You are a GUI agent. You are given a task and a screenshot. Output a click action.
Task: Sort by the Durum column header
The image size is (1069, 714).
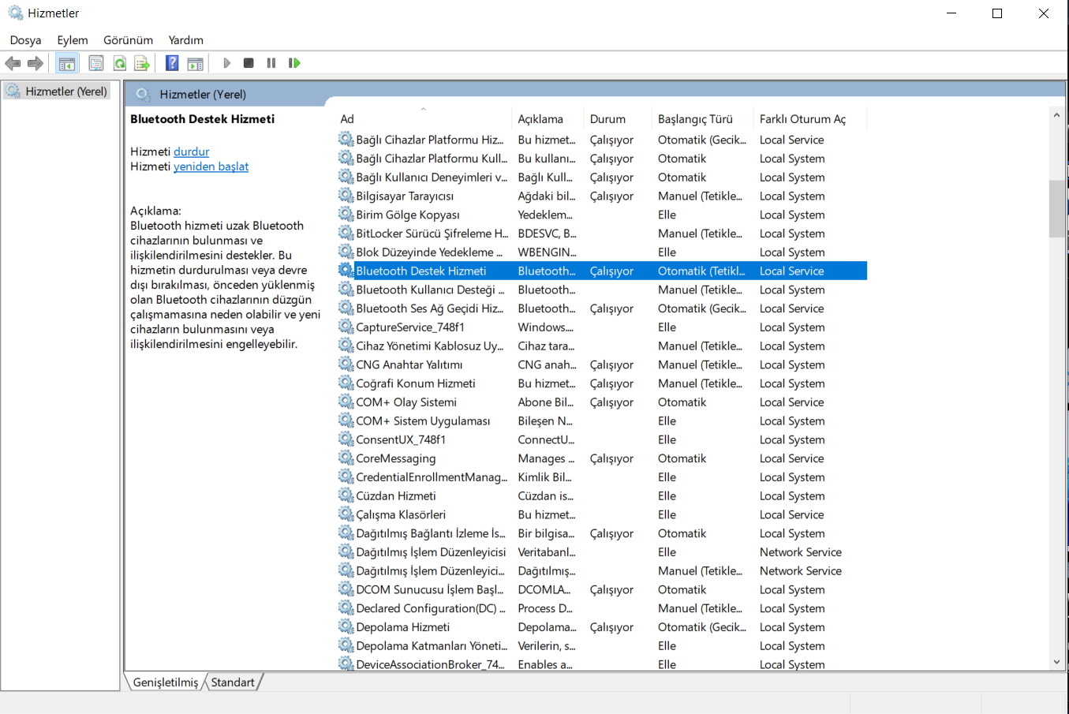point(618,119)
